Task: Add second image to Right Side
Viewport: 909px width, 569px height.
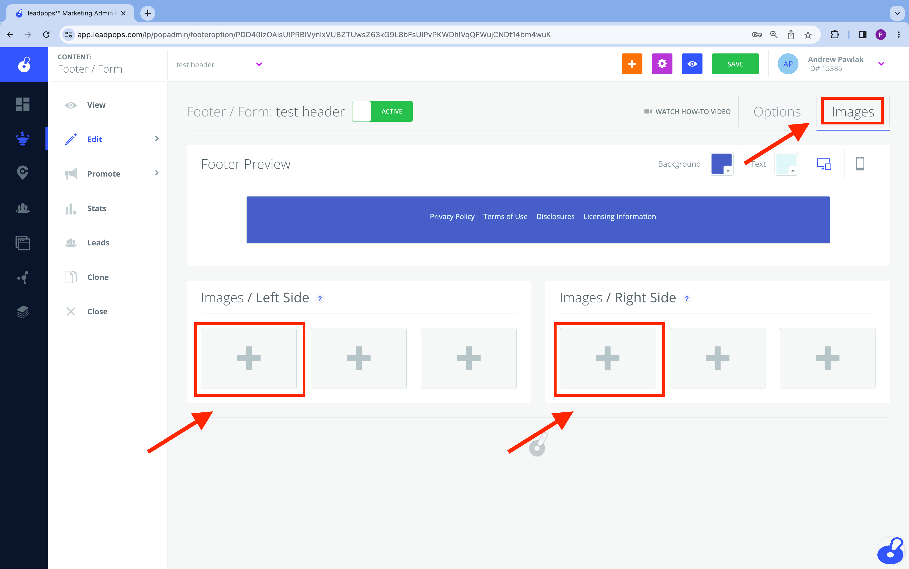Action: click(717, 358)
